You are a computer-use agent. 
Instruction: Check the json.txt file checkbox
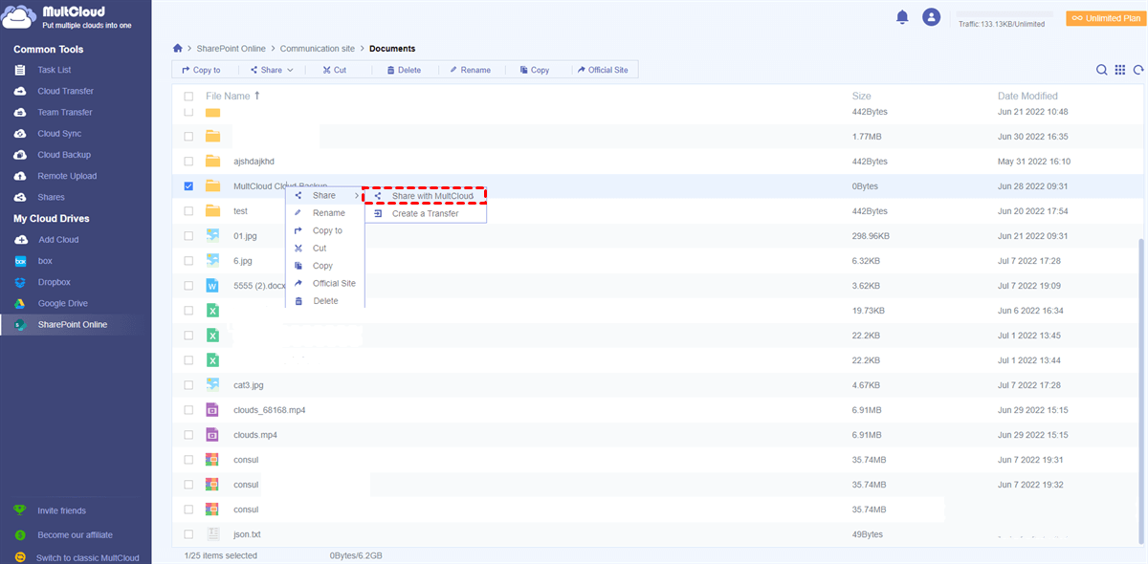pos(188,534)
